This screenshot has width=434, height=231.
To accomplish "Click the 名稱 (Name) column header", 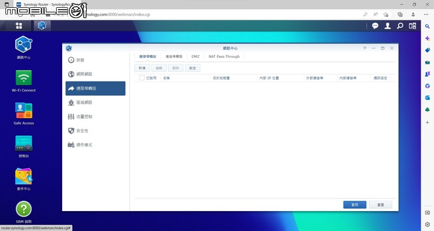I will pyautogui.click(x=186, y=78).
